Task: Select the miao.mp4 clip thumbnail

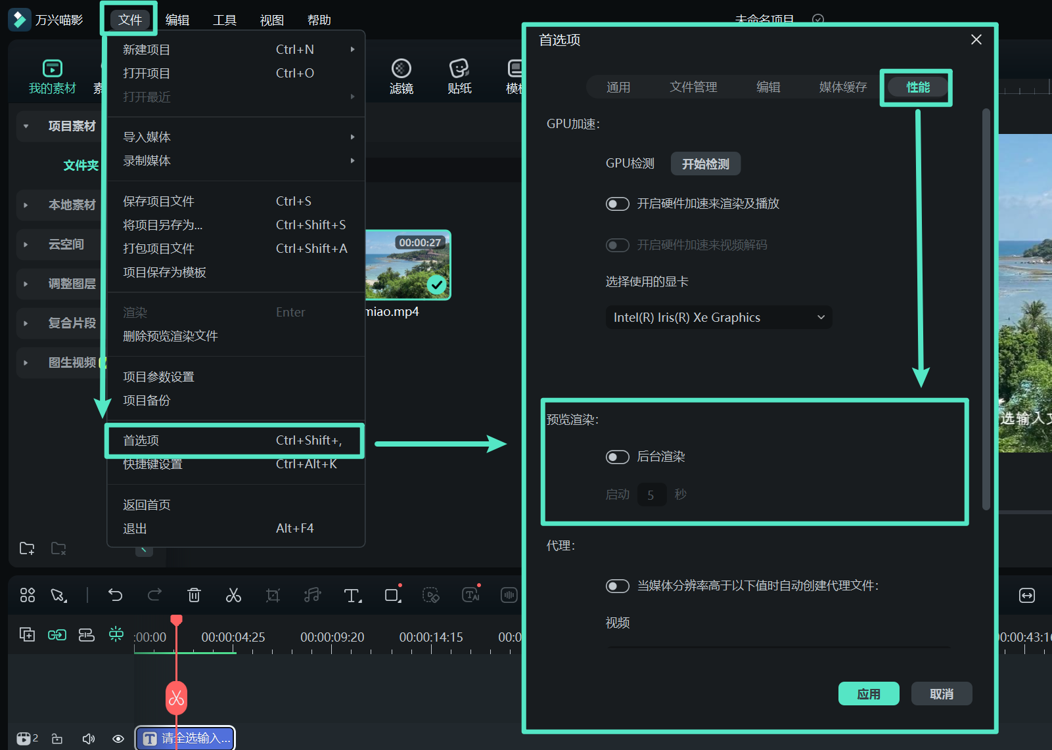Action: point(408,265)
